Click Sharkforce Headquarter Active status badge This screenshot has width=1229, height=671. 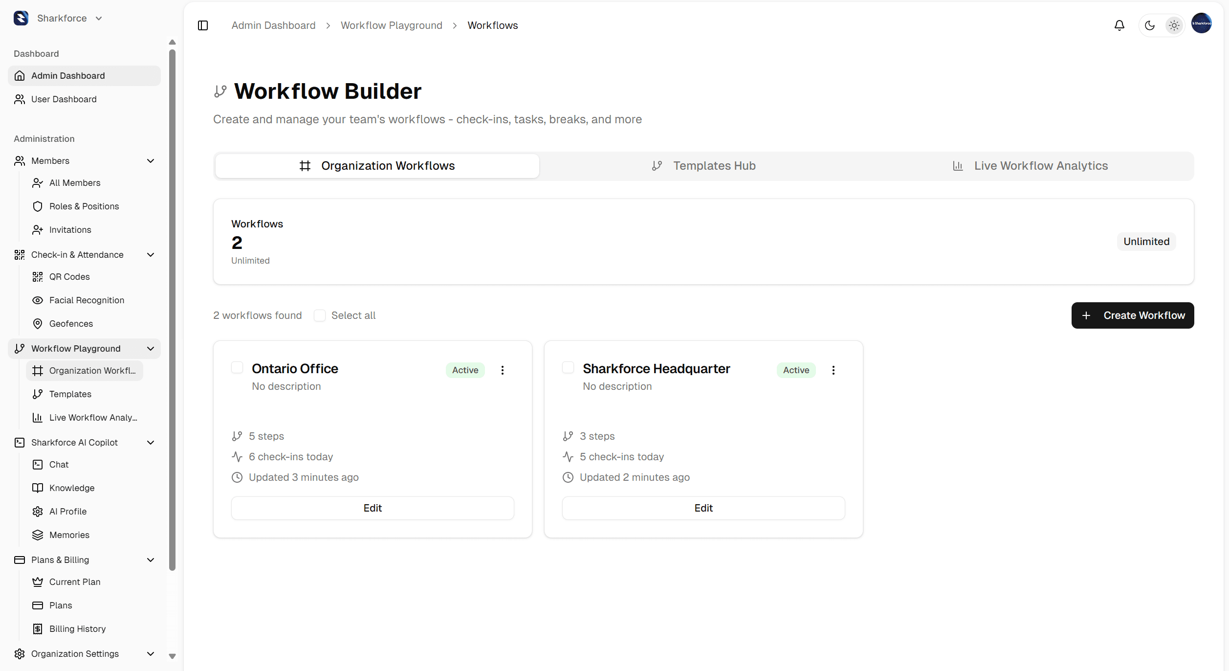[x=796, y=370]
